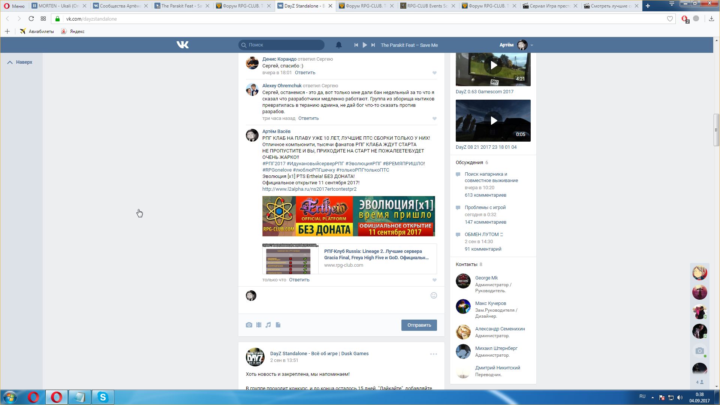The image size is (720, 405).
Task: Click volume icon in system tray
Action: point(680,398)
